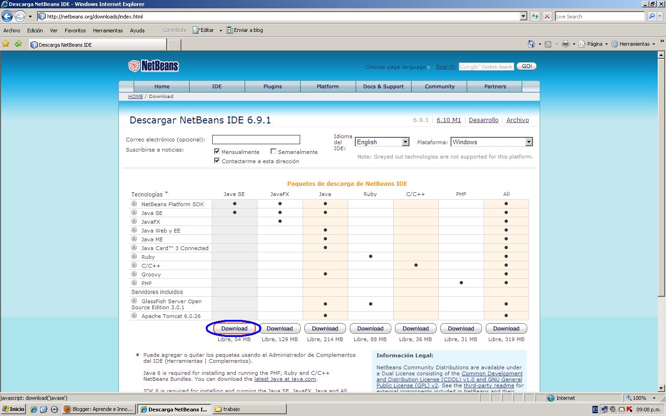Click the ES language bar indicator
The width and height of the screenshot is (666, 416).
595,409
